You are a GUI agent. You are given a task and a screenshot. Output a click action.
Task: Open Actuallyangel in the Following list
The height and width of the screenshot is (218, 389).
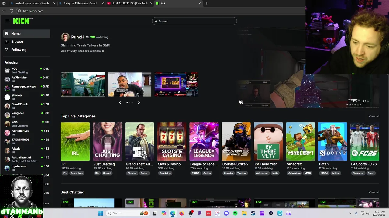click(x=27, y=159)
